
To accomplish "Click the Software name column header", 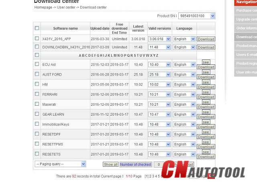I will (65, 29).
